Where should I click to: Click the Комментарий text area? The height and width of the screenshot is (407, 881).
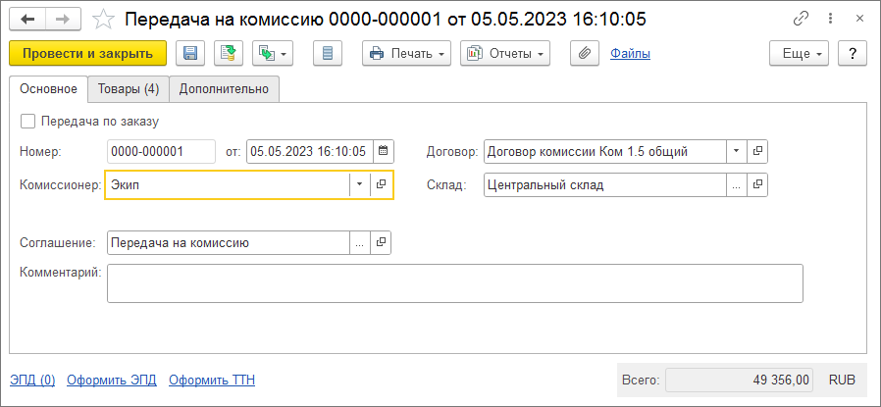455,283
